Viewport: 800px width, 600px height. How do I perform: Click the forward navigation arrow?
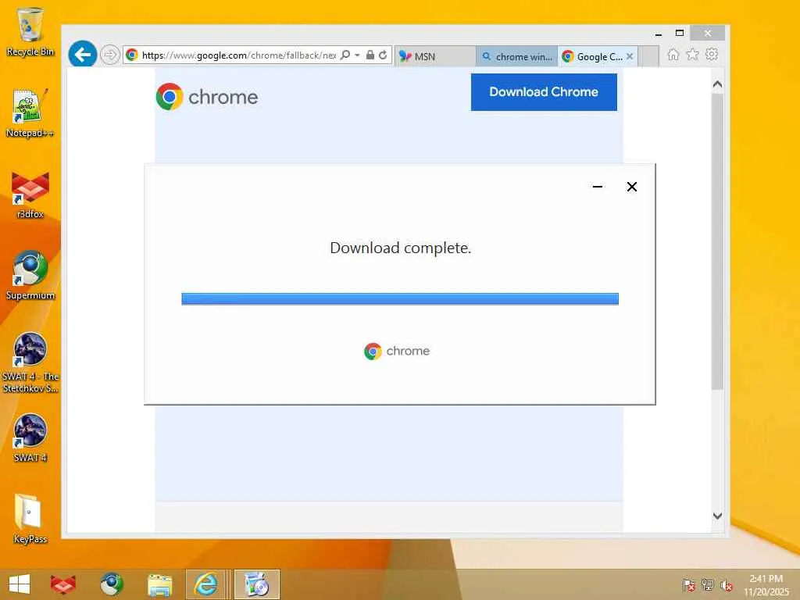coord(109,55)
